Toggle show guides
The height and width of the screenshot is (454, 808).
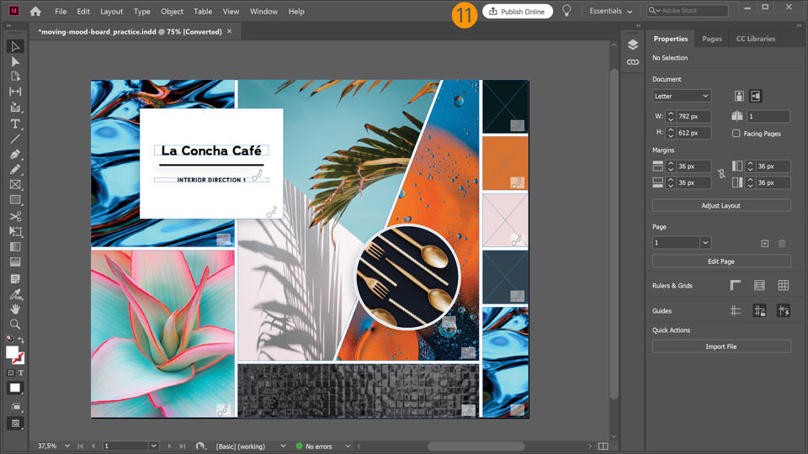coord(736,310)
